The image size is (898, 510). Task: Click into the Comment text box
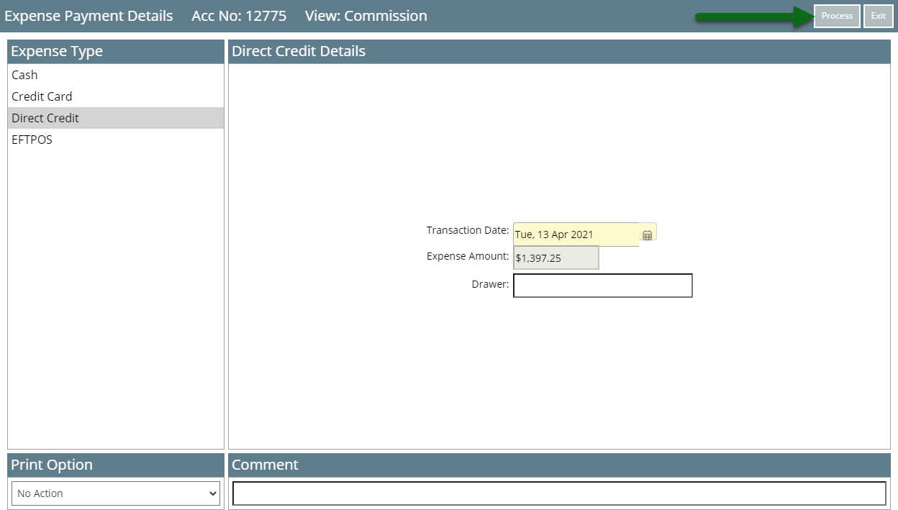(559, 493)
